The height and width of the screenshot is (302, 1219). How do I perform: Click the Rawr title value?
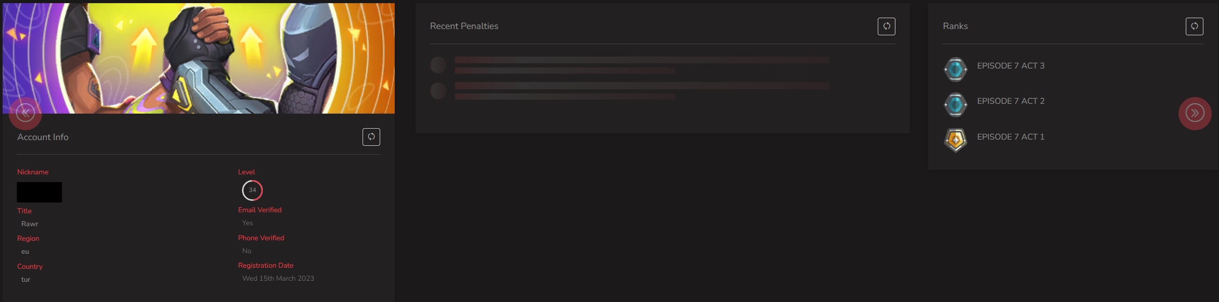coord(30,224)
